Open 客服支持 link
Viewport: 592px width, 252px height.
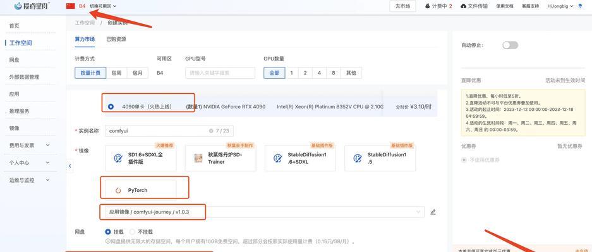point(531,6)
